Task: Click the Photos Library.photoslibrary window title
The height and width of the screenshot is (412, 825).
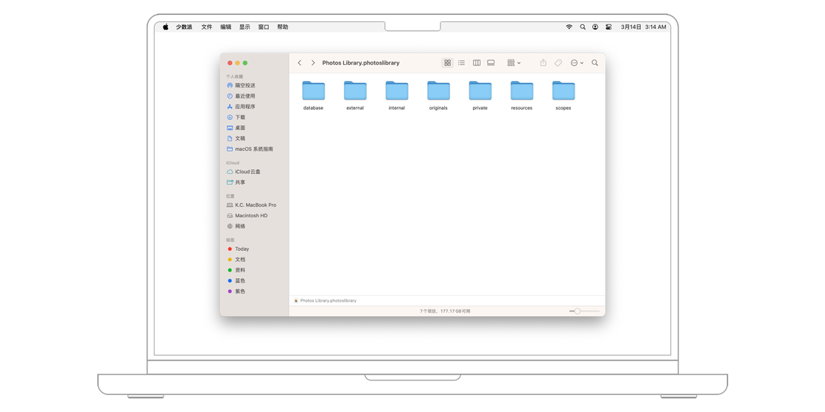Action: (361, 63)
